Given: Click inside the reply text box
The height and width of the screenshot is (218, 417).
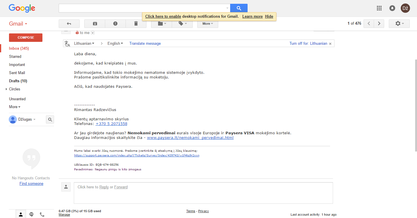Looking at the screenshot, I should click(x=203, y=193).
